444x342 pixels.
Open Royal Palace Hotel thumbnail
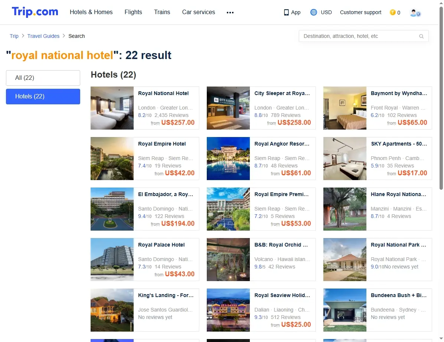pyautogui.click(x=112, y=259)
